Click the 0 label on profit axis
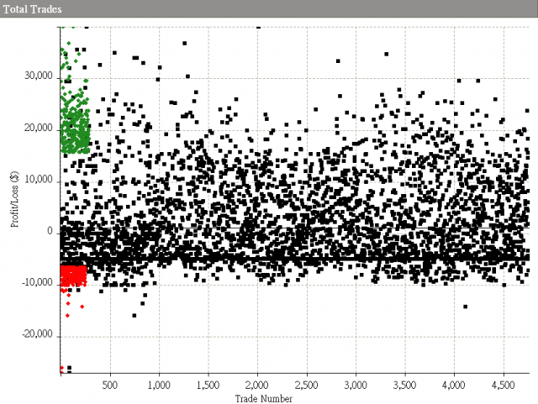Viewport: 538px width, 404px height. (x=50, y=232)
